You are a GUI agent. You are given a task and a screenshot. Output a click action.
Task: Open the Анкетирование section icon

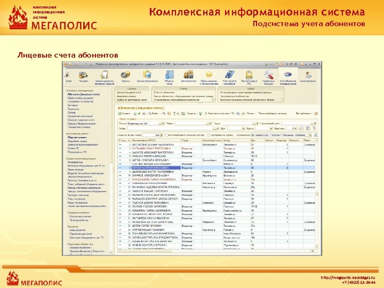[x=308, y=75]
